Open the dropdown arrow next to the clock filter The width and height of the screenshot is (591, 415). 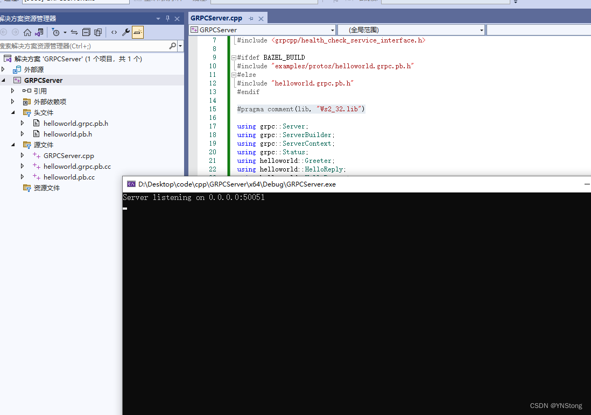point(65,33)
